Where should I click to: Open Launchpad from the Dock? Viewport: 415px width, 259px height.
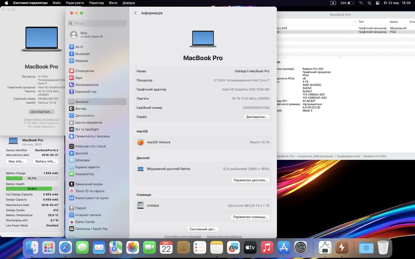(49, 248)
